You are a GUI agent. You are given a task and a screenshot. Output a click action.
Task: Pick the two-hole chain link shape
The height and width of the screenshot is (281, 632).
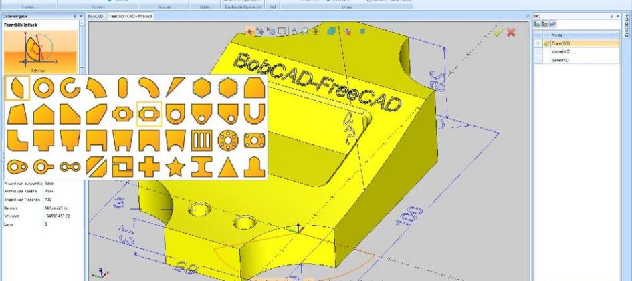[70, 166]
